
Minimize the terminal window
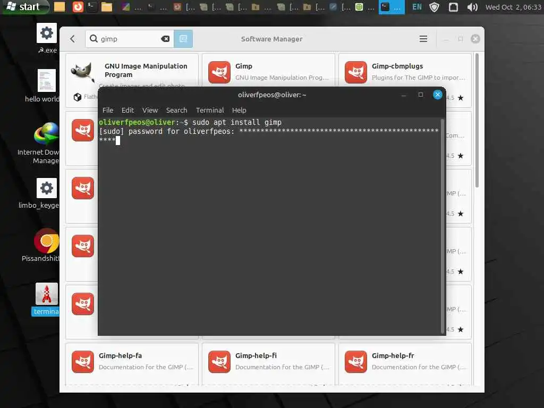click(404, 95)
